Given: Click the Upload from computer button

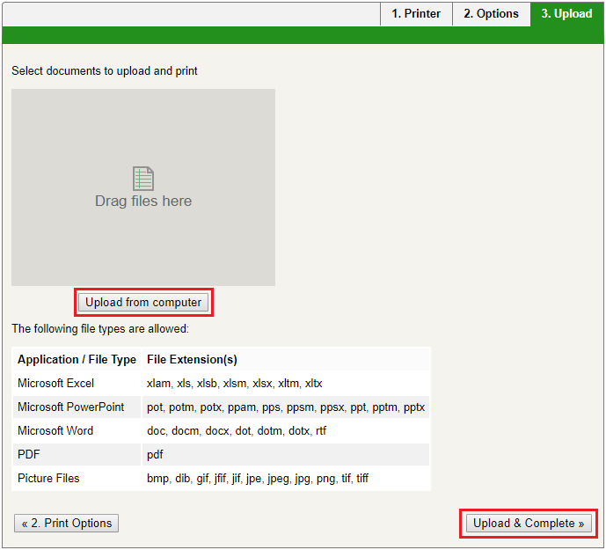Looking at the screenshot, I should (143, 302).
